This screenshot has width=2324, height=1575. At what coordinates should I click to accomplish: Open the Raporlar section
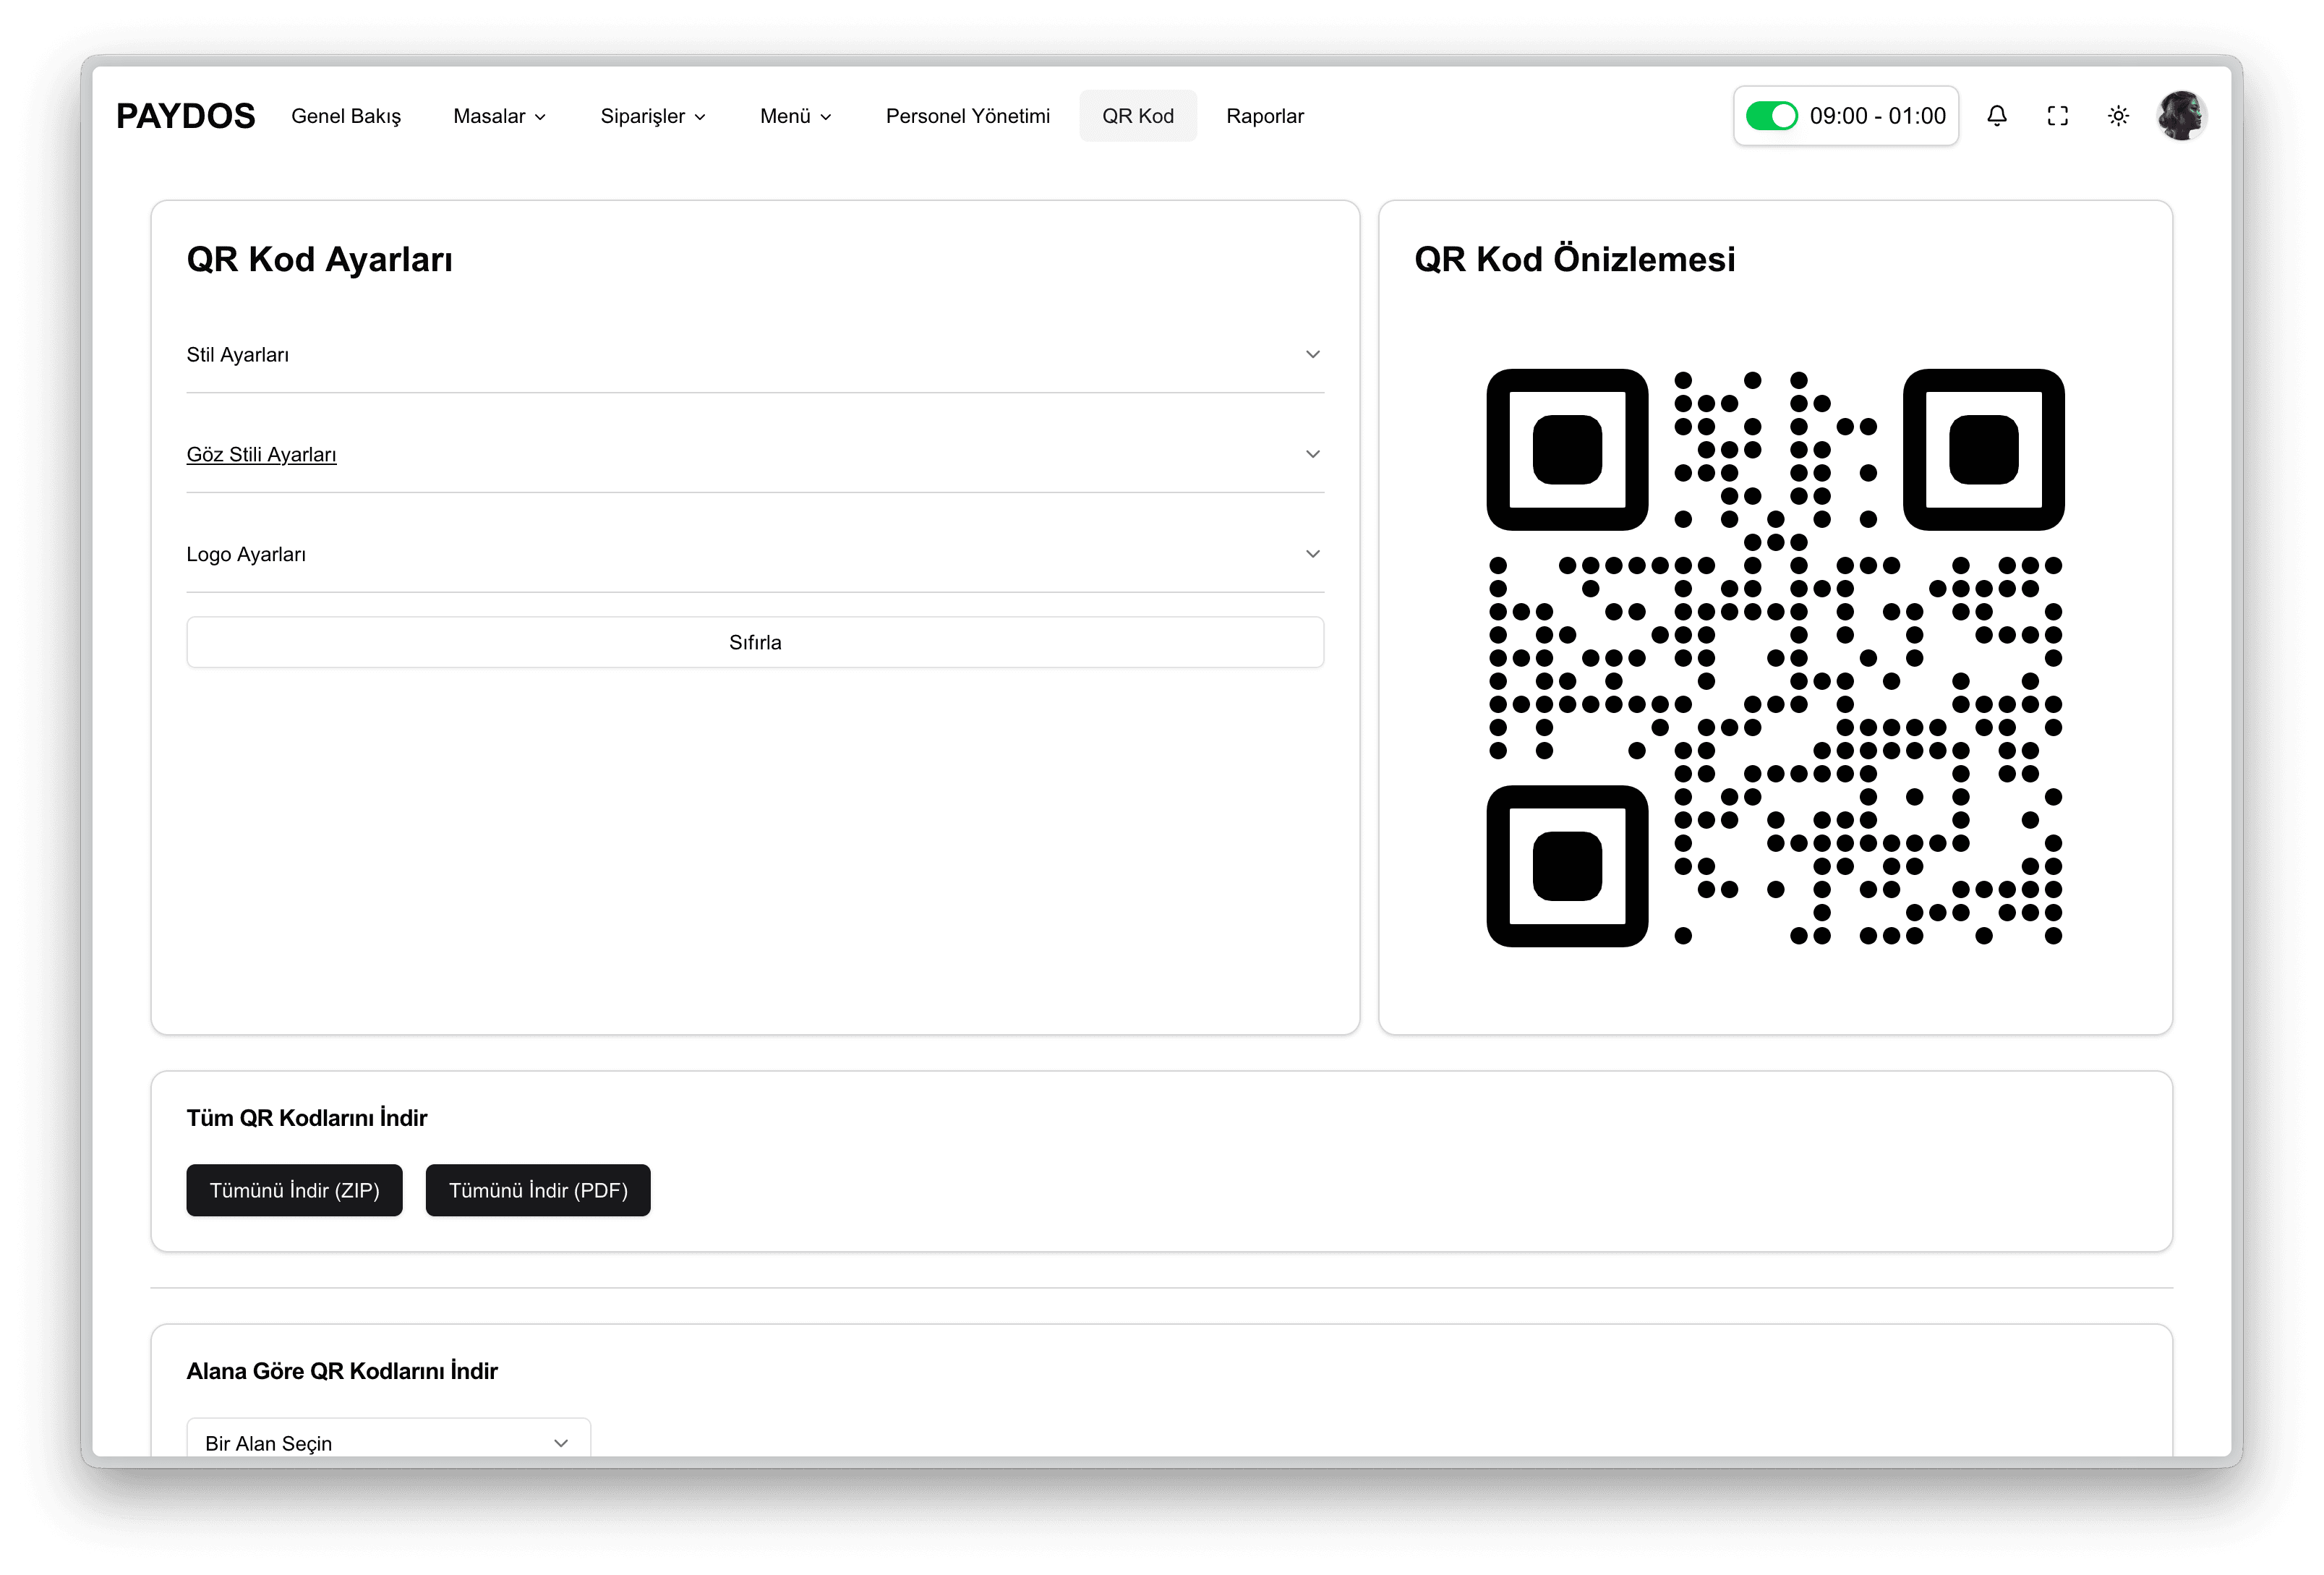1264,115
